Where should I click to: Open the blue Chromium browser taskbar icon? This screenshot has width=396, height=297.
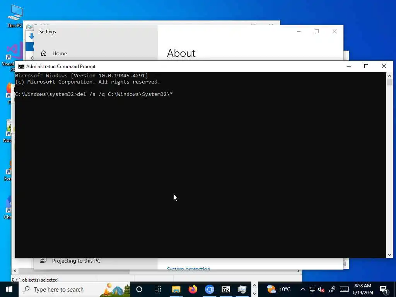[209, 289]
